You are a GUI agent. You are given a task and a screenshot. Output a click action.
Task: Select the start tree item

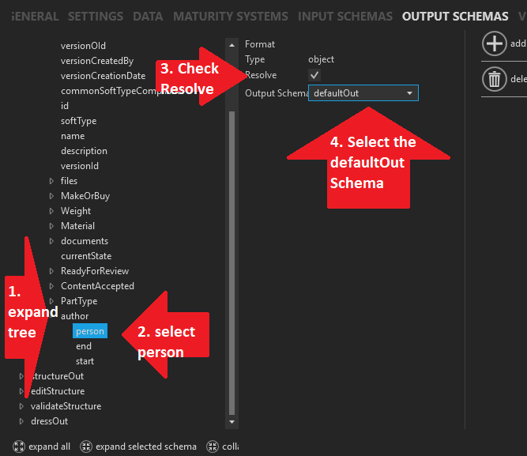click(85, 361)
